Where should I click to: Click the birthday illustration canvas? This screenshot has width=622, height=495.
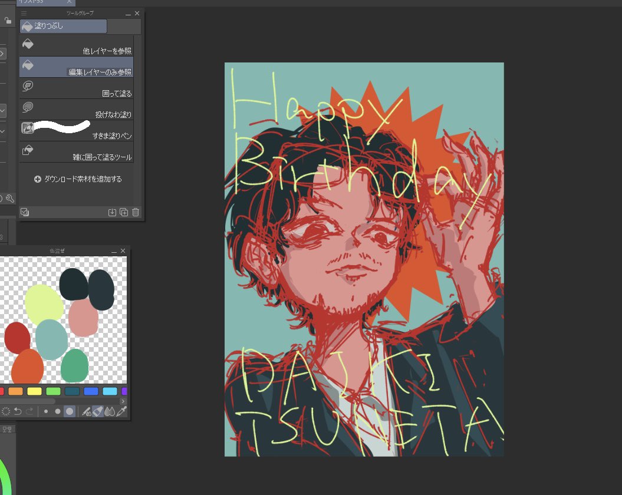coord(364,259)
